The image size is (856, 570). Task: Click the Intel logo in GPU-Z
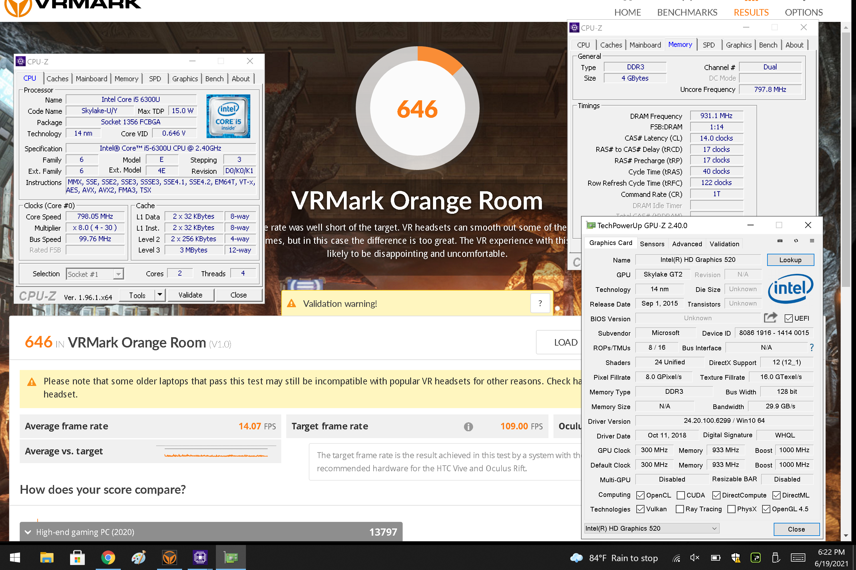(x=790, y=289)
